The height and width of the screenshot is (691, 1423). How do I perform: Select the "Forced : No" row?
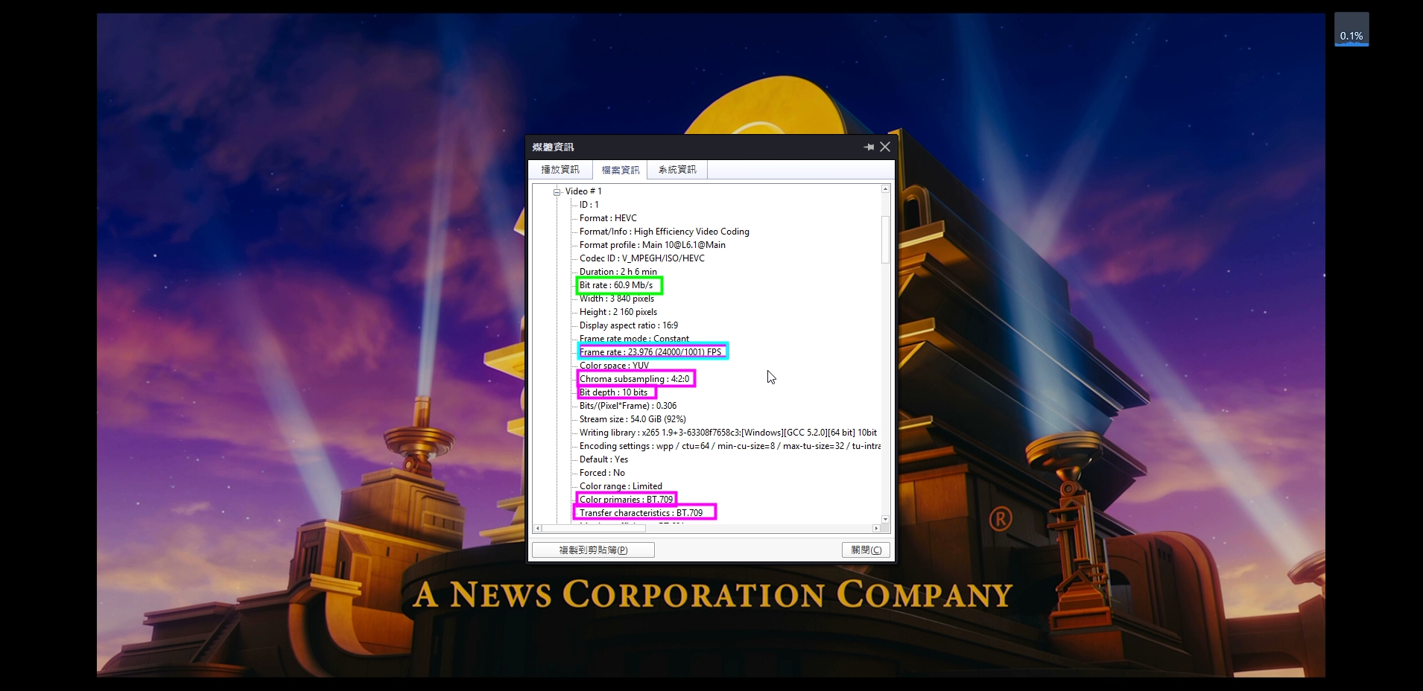[x=602, y=473]
